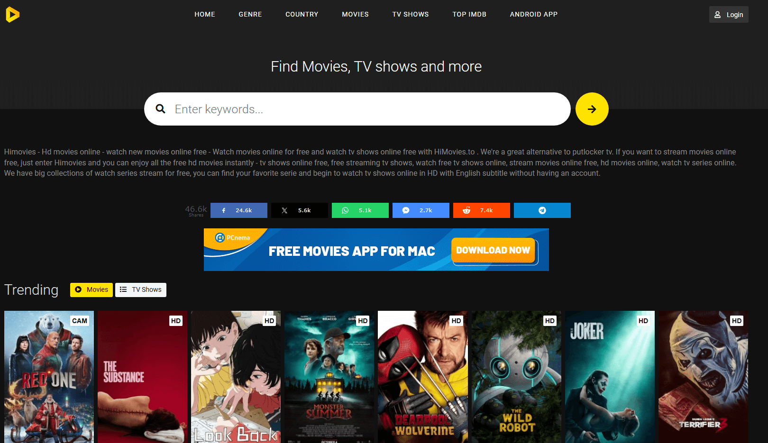Image resolution: width=768 pixels, height=443 pixels.
Task: Click Download Now on PCnema banner
Action: (493, 251)
